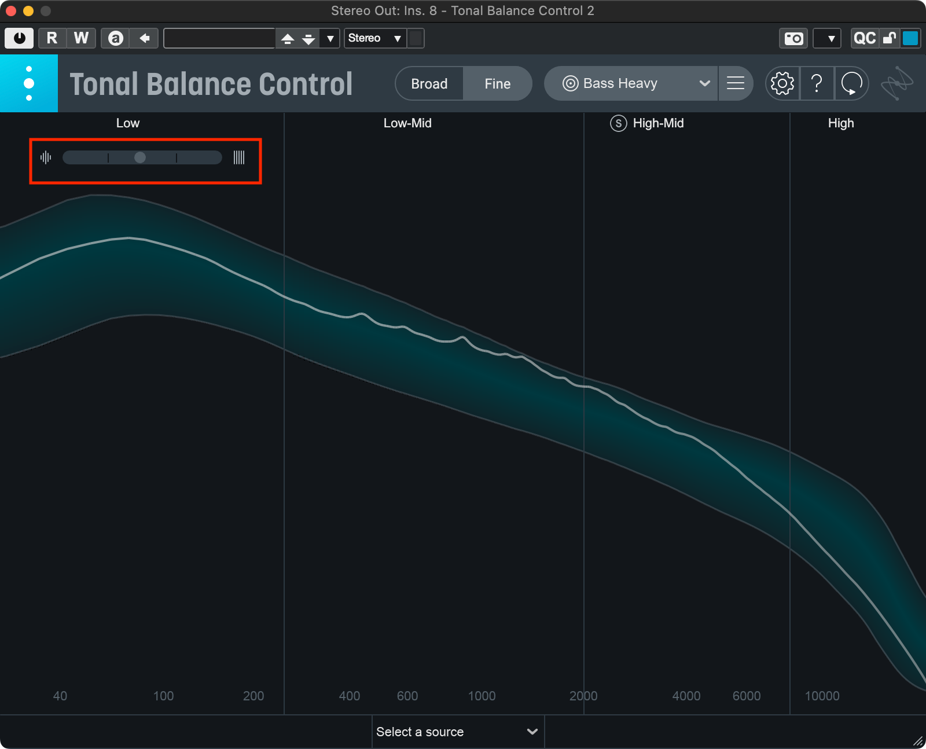Click the Tonal Balance Control title text
Viewport: 926px width, 749px height.
[x=211, y=85]
